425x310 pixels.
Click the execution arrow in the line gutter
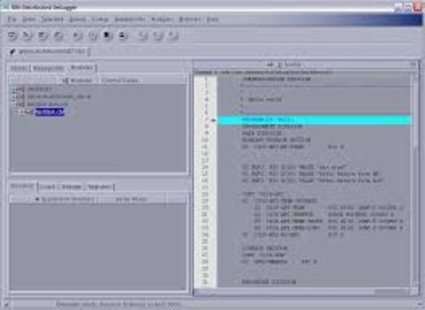[x=213, y=120]
